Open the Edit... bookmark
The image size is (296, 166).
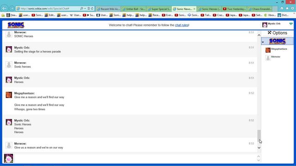(x=50, y=15)
